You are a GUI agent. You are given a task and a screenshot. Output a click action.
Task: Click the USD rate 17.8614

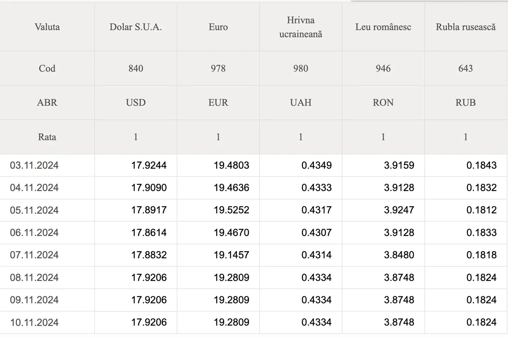149,232
